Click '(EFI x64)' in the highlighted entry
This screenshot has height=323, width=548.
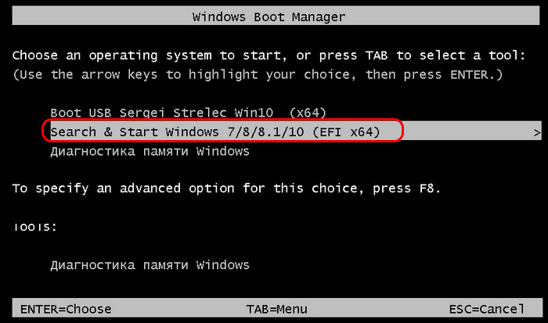pos(346,132)
